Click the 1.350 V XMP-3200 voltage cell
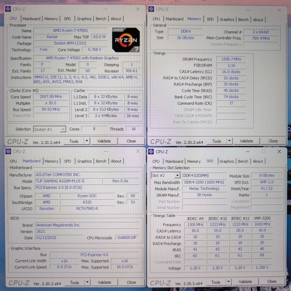This screenshot has width=291, height=291. pyautogui.click(x=262, y=267)
